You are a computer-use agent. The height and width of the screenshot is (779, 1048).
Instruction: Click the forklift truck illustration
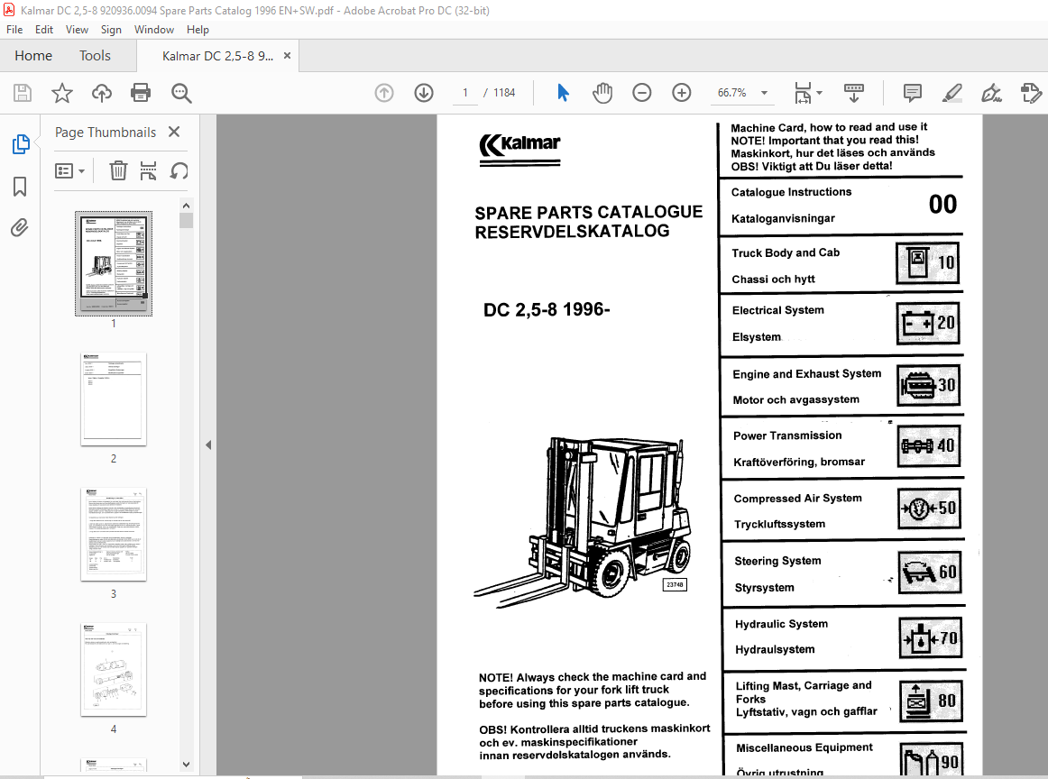583,523
